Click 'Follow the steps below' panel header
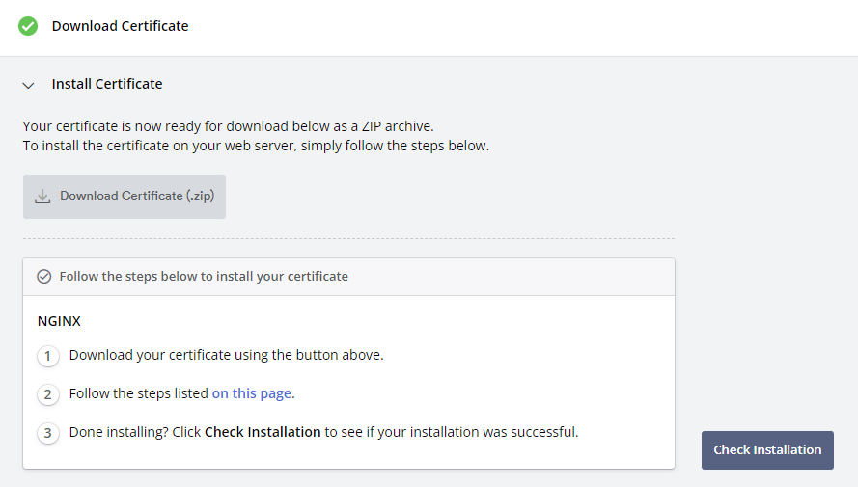Viewport: 858px width, 487px height. pos(348,277)
